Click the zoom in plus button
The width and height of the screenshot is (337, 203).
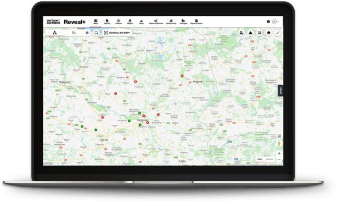tap(279, 153)
